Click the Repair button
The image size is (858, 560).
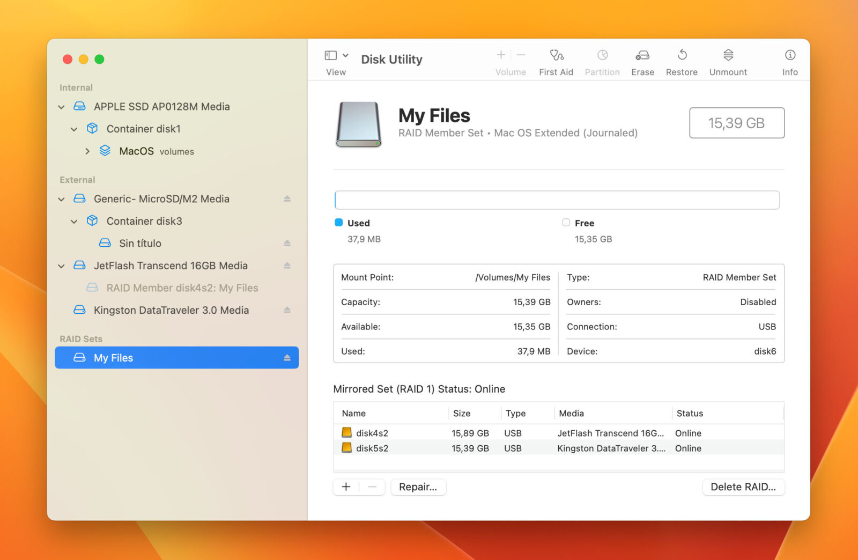click(x=418, y=487)
